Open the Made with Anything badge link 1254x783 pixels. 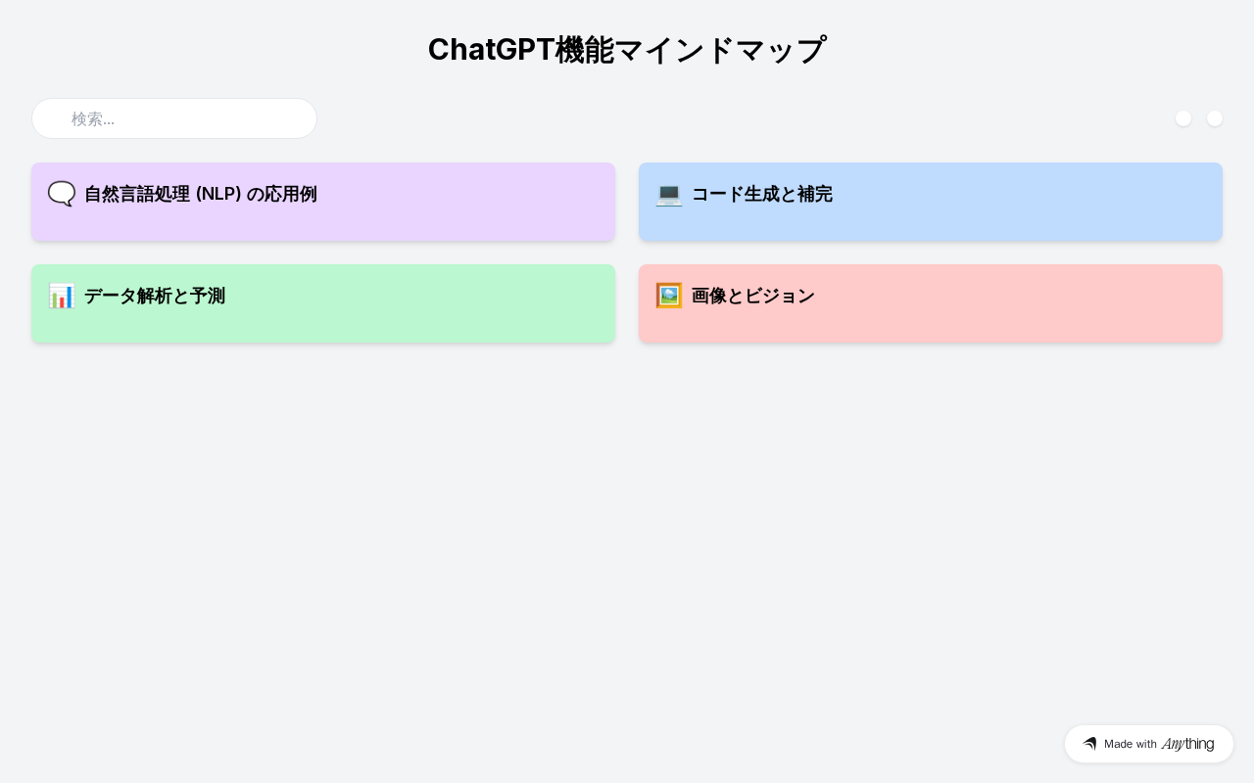1149,744
